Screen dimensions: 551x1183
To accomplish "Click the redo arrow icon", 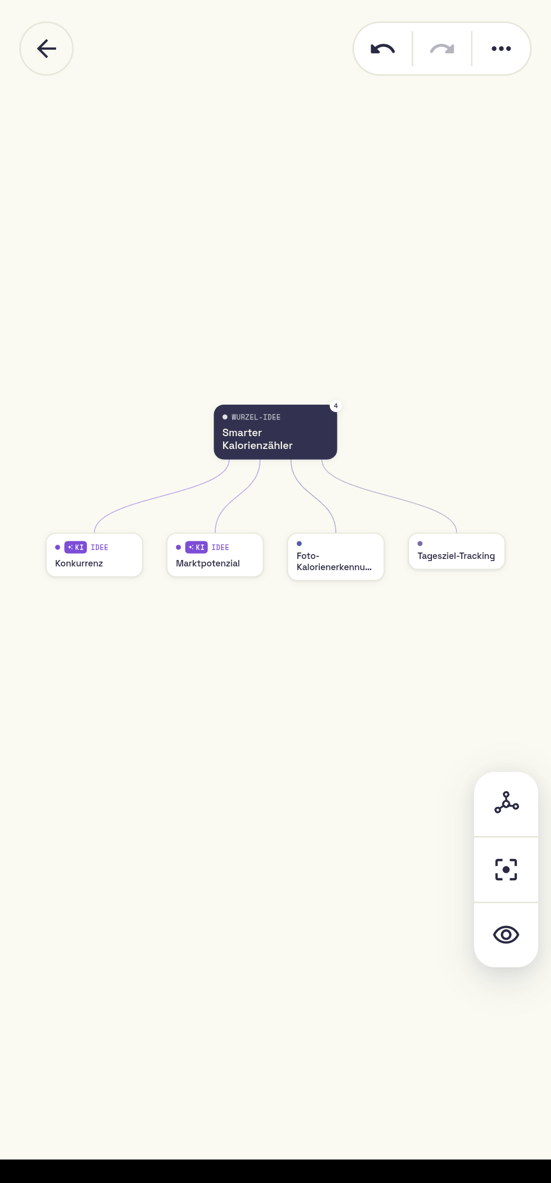I will coord(442,49).
